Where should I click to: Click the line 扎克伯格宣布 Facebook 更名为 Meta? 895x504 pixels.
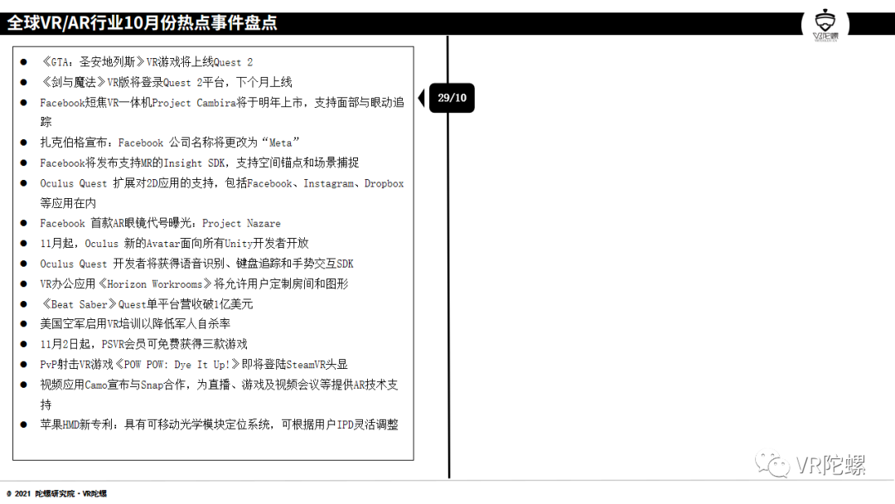coord(170,142)
